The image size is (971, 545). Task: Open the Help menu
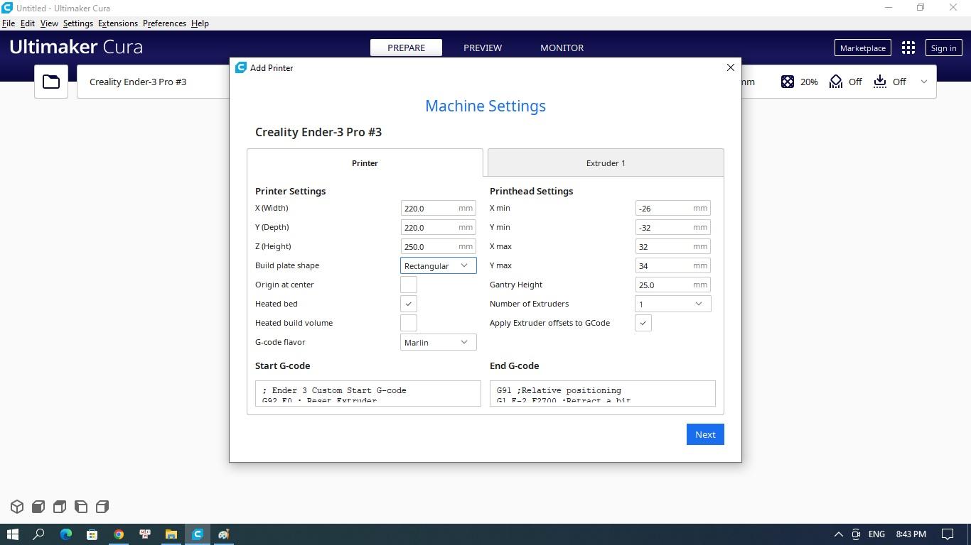(x=200, y=23)
